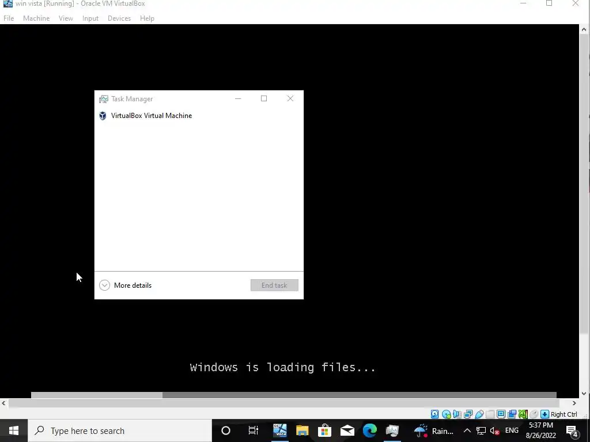
Task: Click the ENG language indicator
Action: pyautogui.click(x=512, y=430)
